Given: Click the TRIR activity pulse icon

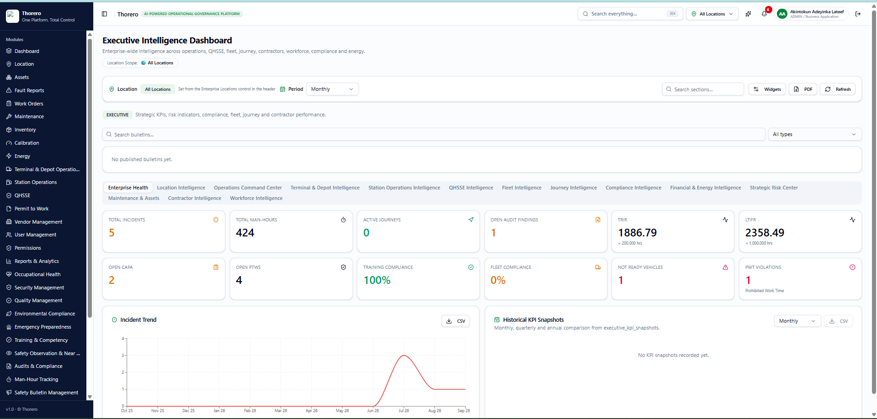Looking at the screenshot, I should click(x=725, y=220).
